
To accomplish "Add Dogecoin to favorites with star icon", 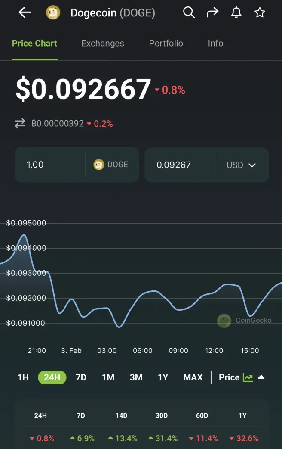I will [x=260, y=12].
